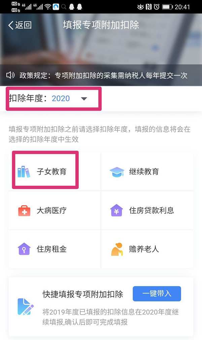Screen dimensions: 202x340
Task: Select 住房租金 deduction item
Action: tap(52, 249)
